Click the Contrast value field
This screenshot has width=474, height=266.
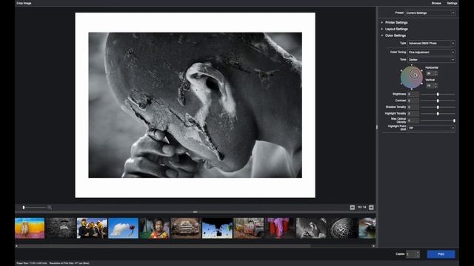coord(413,100)
